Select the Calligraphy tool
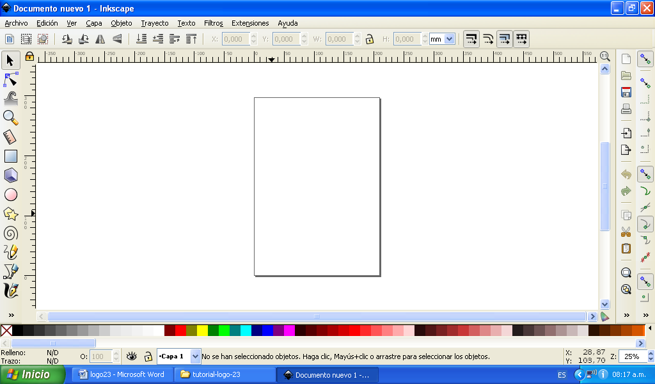Image resolution: width=655 pixels, height=384 pixels. click(10, 291)
